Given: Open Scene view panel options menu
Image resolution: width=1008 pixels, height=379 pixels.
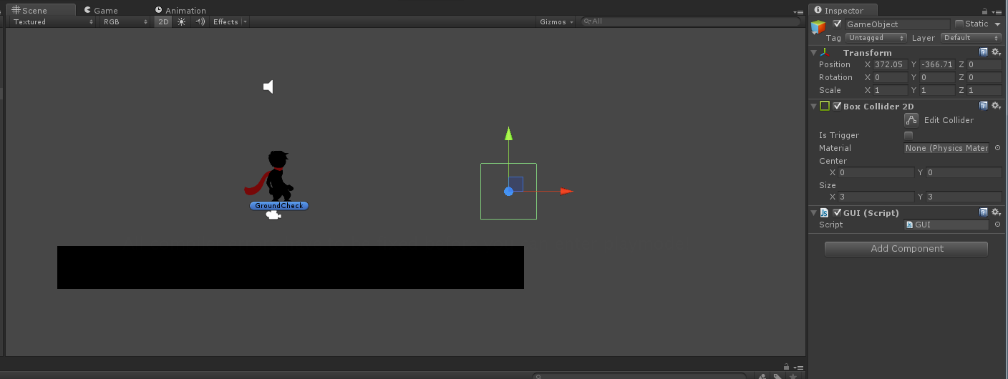Looking at the screenshot, I should (x=798, y=12).
